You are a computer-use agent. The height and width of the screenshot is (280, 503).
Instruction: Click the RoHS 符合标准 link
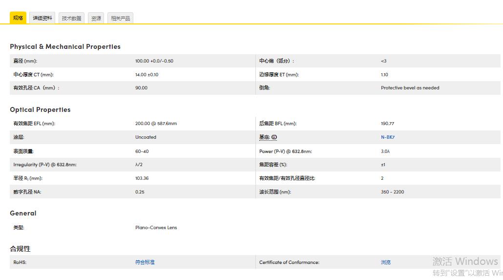coord(145,262)
